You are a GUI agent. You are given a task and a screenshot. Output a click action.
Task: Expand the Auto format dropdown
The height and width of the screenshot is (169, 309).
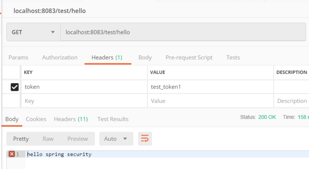coord(116,139)
